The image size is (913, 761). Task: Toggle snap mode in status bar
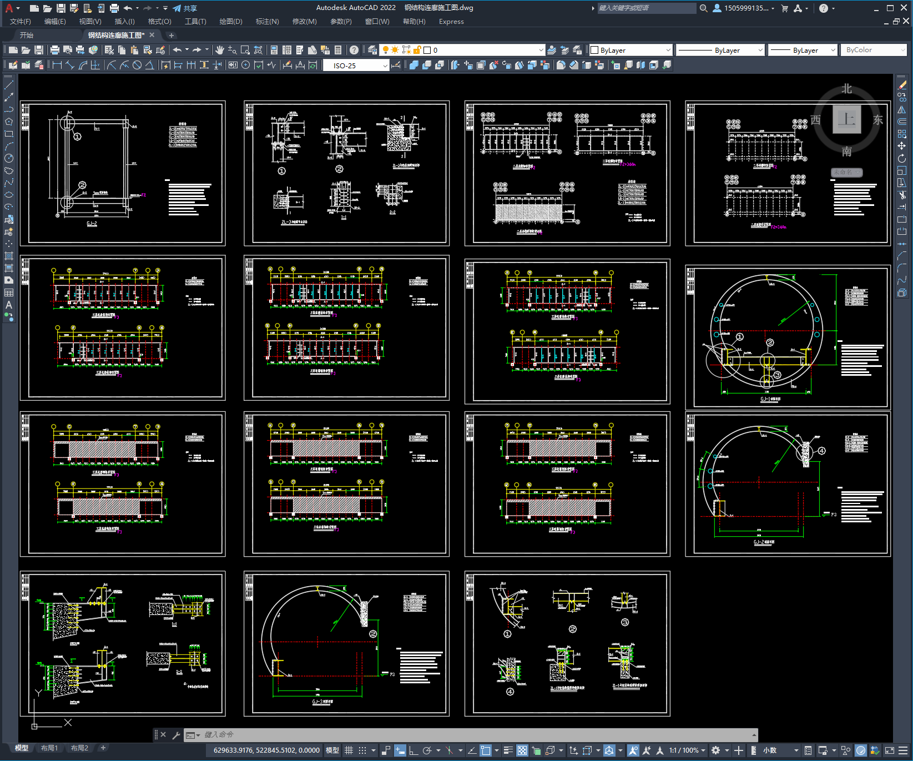[x=362, y=750]
